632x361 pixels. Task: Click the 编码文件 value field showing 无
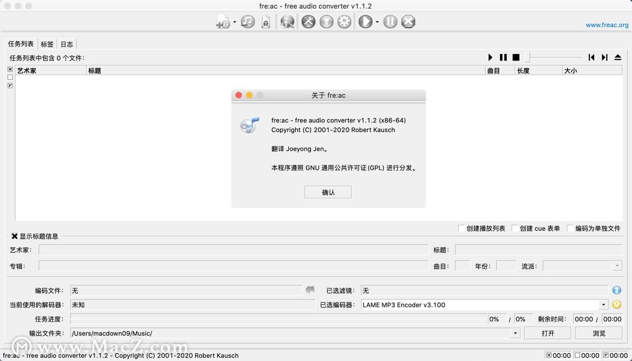186,290
